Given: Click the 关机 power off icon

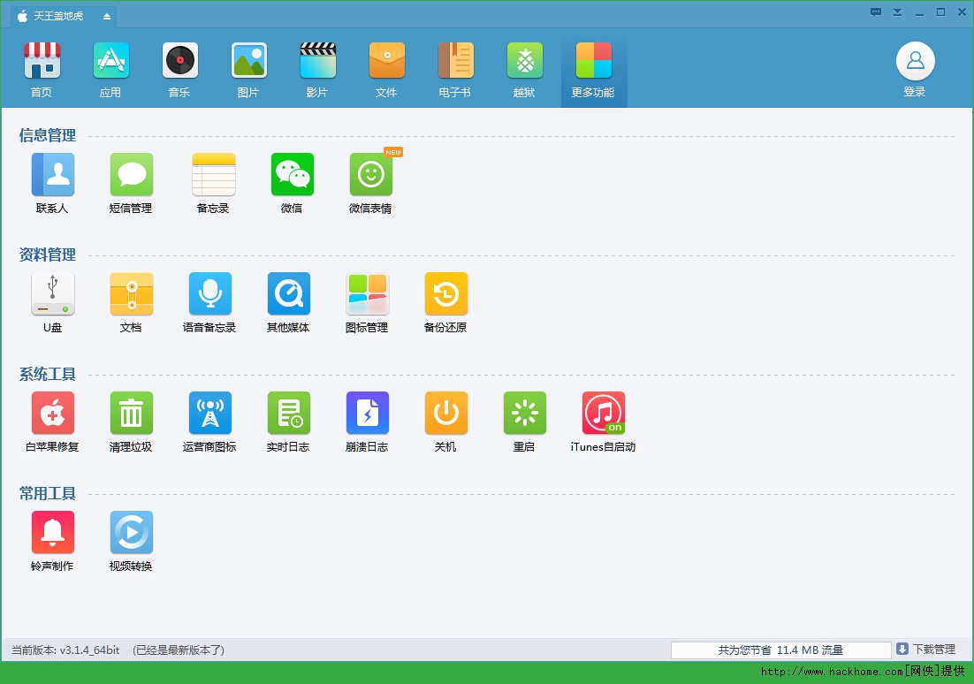Looking at the screenshot, I should click(x=445, y=414).
